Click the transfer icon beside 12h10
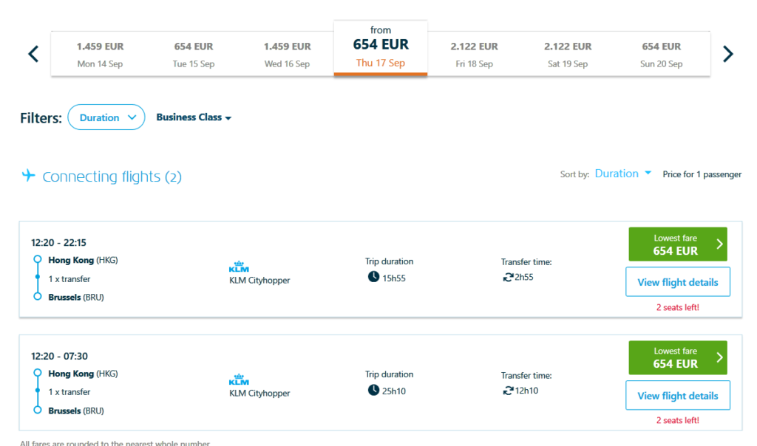This screenshot has height=446, width=757. coord(507,390)
